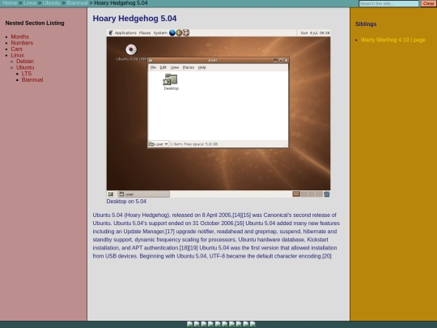The width and height of the screenshot is (437, 328).
Task: Open the Linux section in the sidebar listing
Action: pyautogui.click(x=17, y=55)
